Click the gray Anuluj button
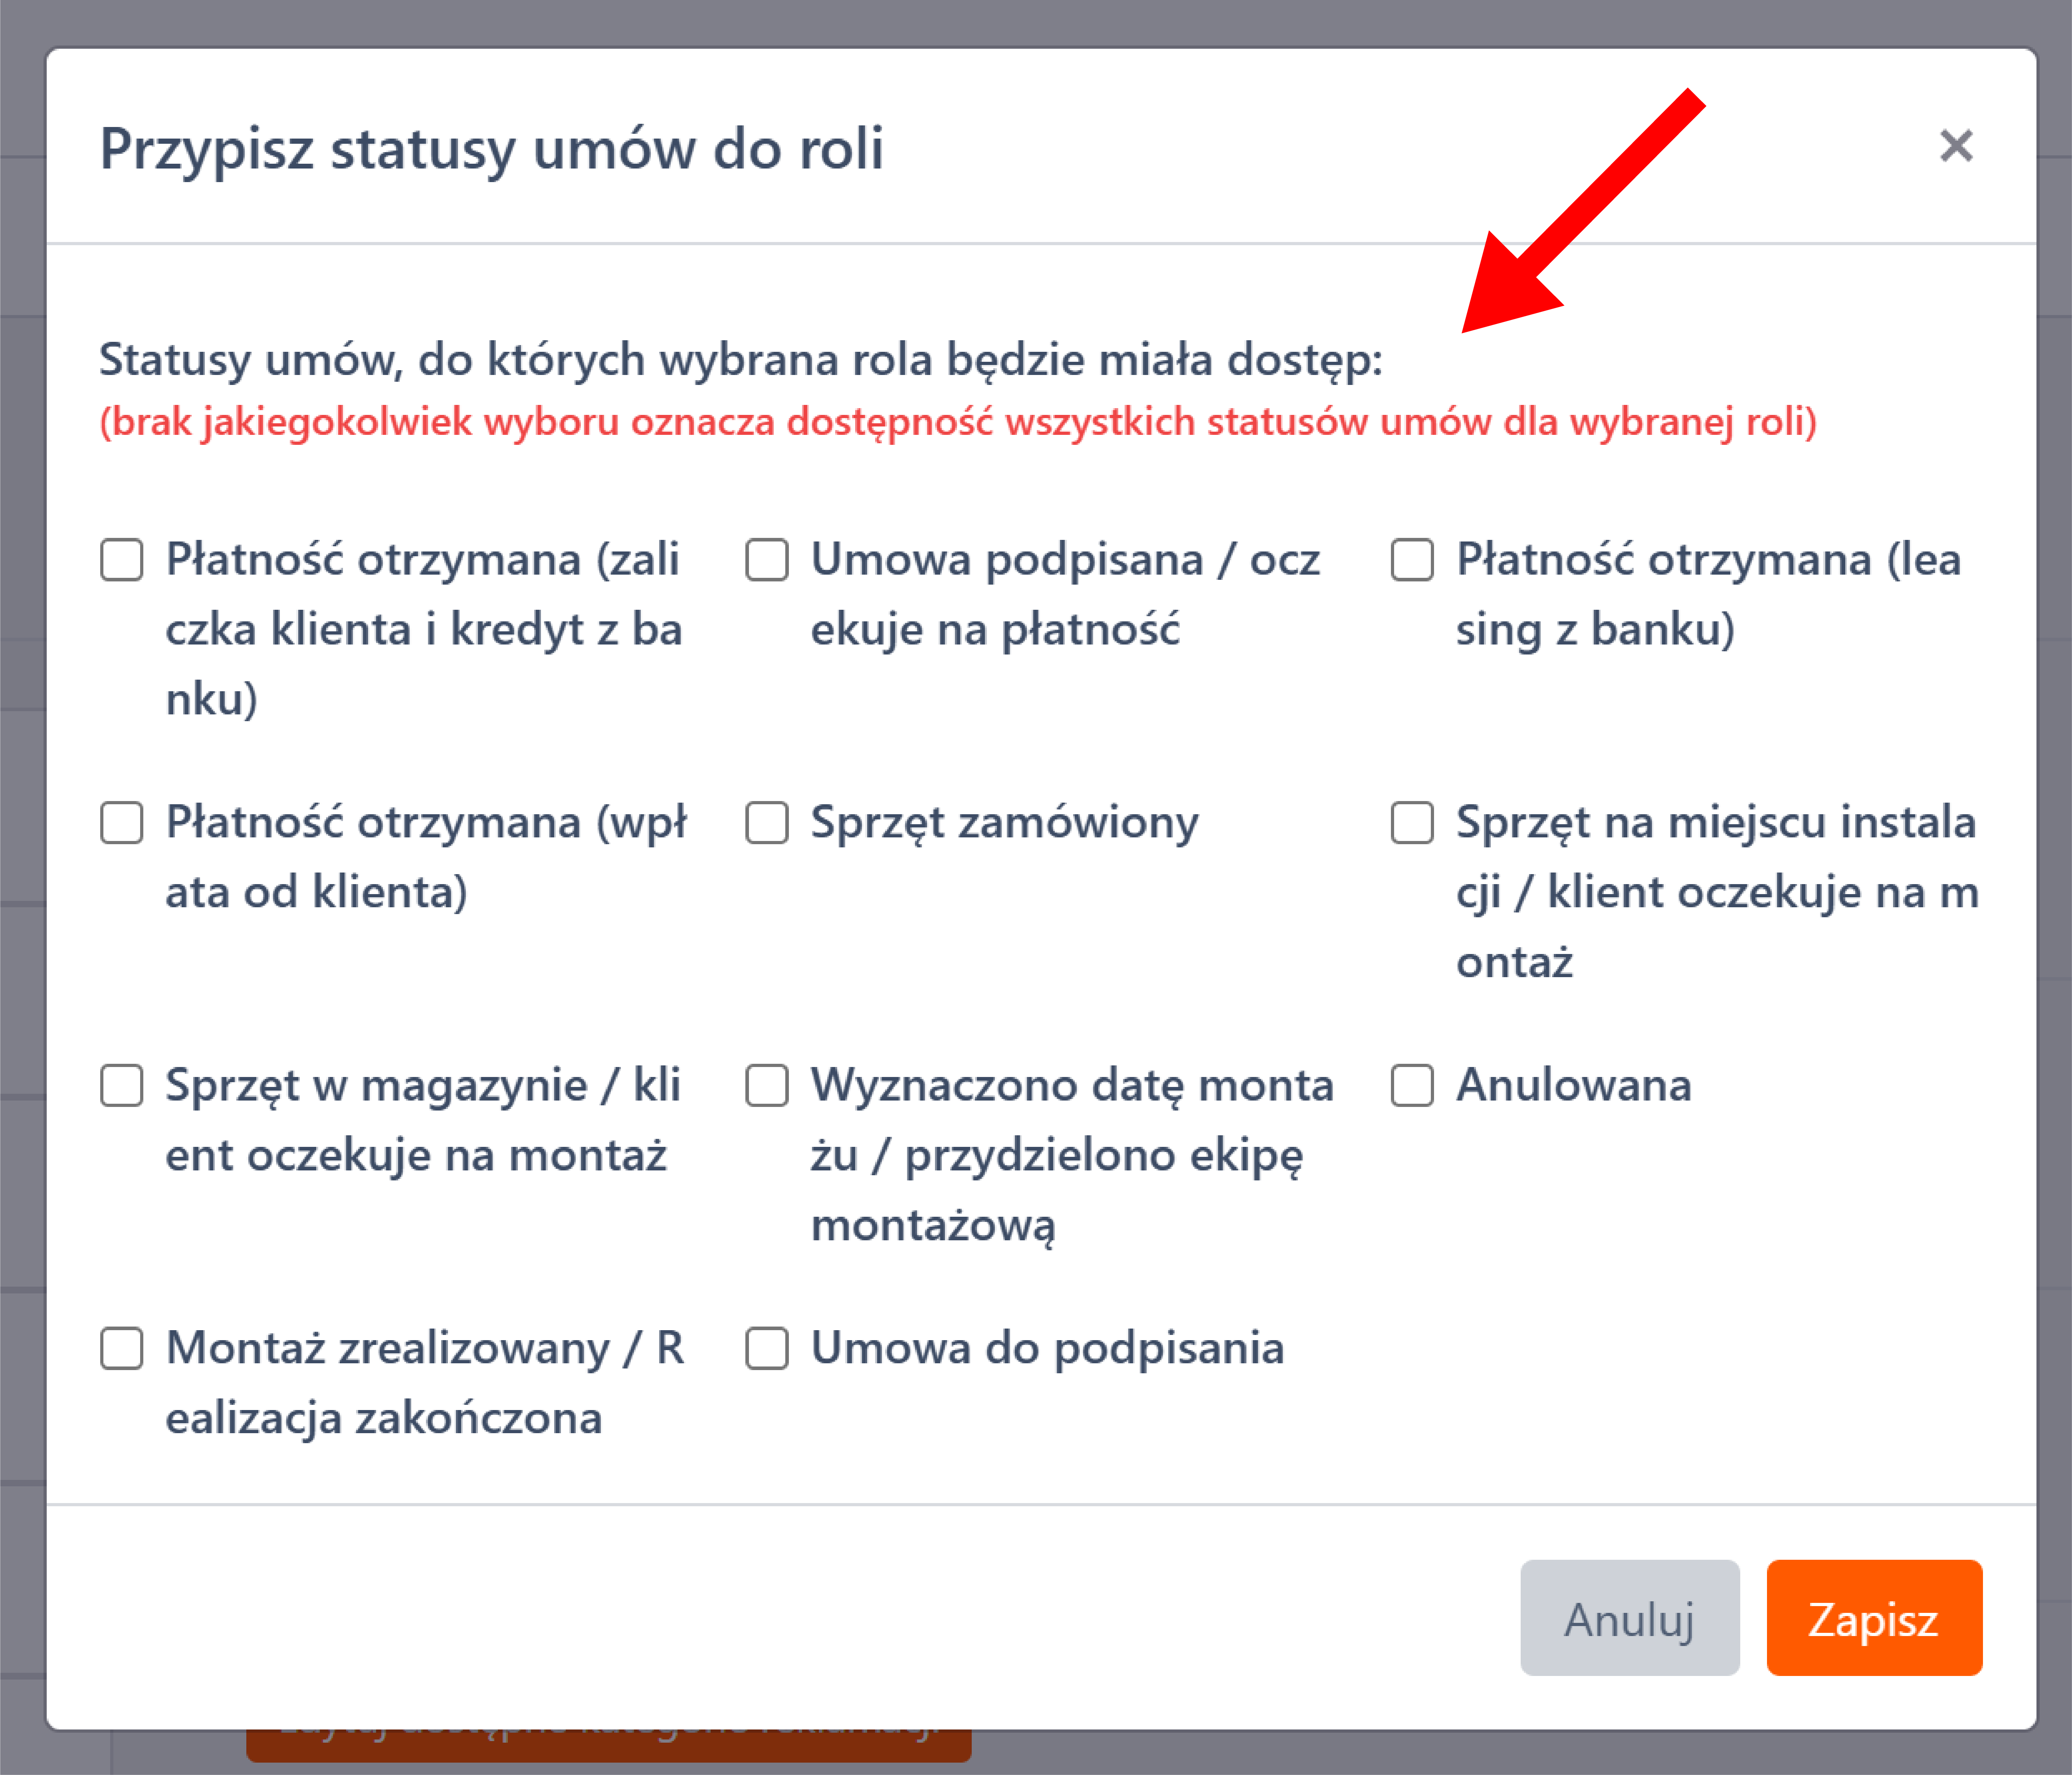2072x1775 pixels. [1629, 1618]
